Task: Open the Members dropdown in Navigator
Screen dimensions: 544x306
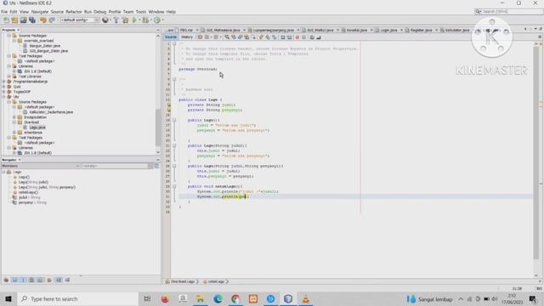Action: coord(41,167)
